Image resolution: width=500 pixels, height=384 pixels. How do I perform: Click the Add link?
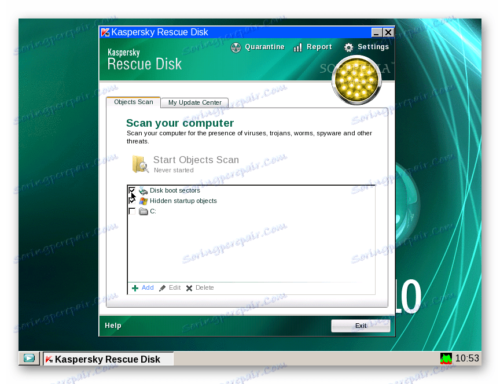(148, 288)
